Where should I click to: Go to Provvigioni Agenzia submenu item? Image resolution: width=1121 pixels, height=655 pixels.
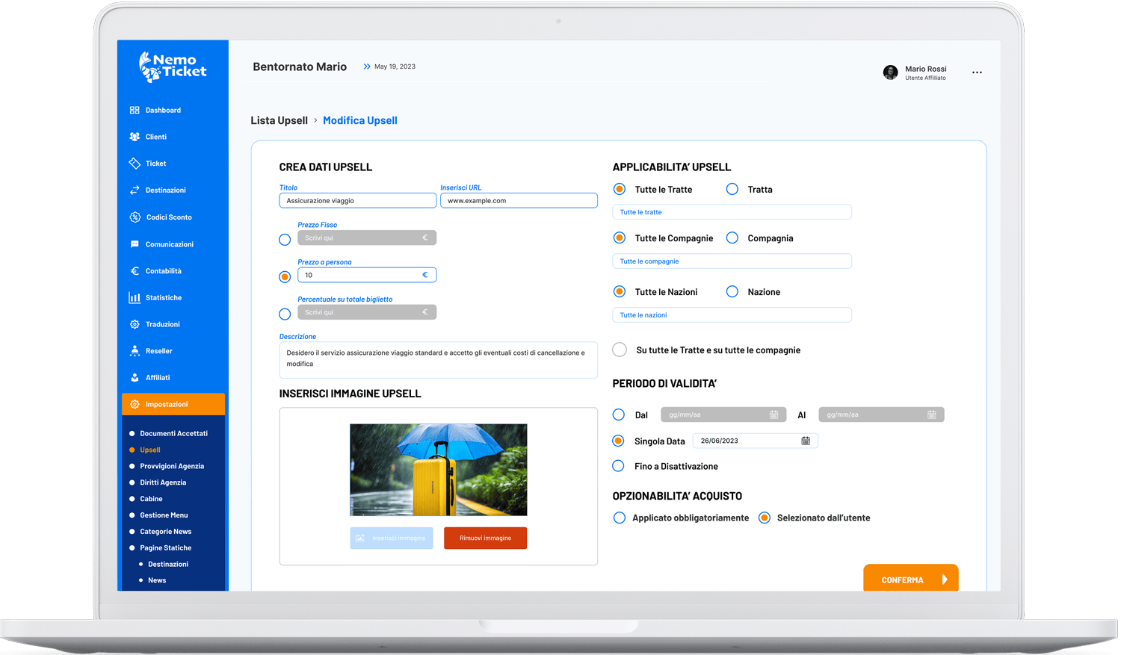[171, 466]
